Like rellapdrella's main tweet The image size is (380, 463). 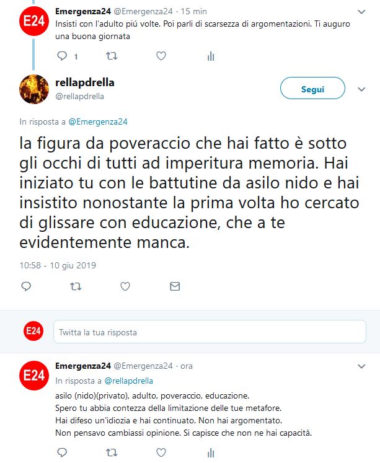(125, 286)
